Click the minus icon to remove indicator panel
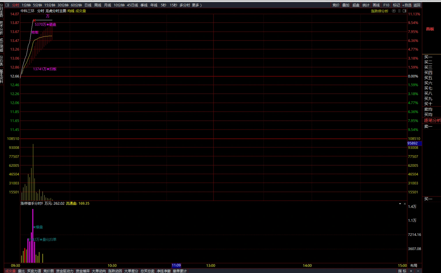This screenshot has width=441, height=273. [418, 271]
